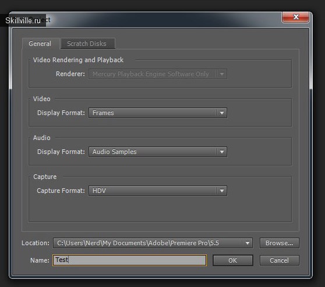
Task: Click the Browse... button
Action: tap(279, 243)
